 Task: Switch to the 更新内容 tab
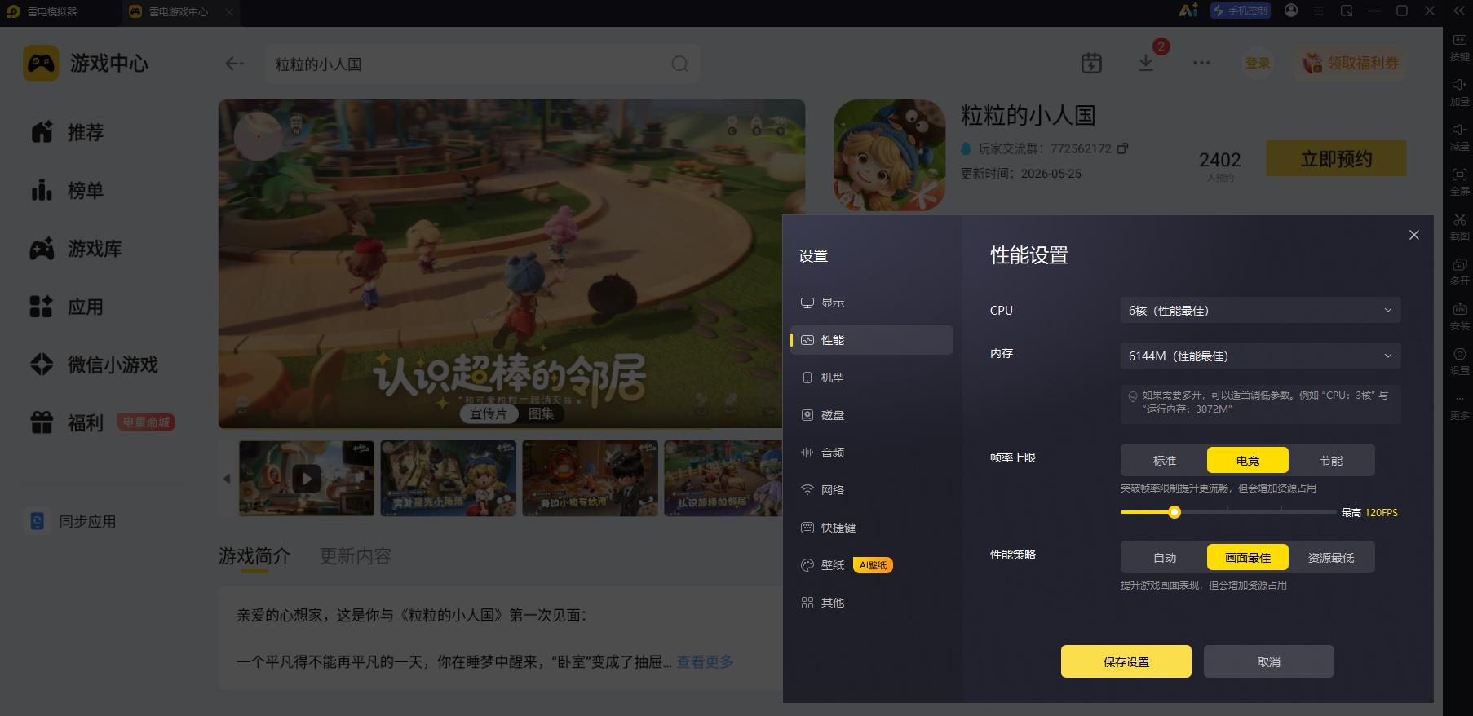click(356, 556)
